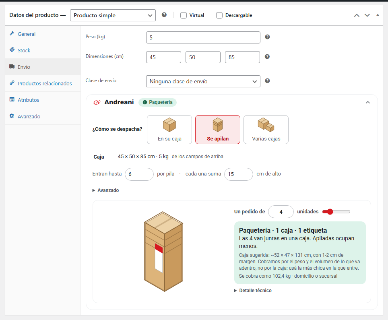Open the Producto simple type dropdown
The height and width of the screenshot is (320, 388).
coord(113,15)
